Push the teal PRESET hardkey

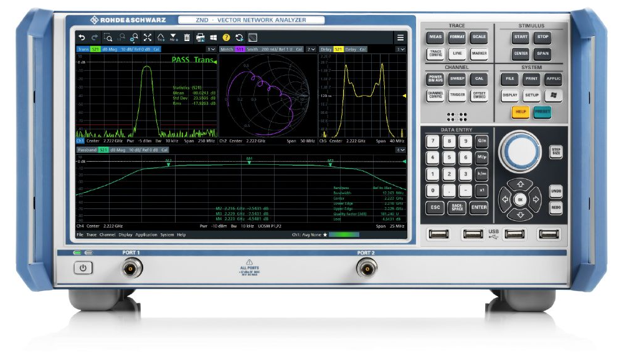tap(542, 113)
